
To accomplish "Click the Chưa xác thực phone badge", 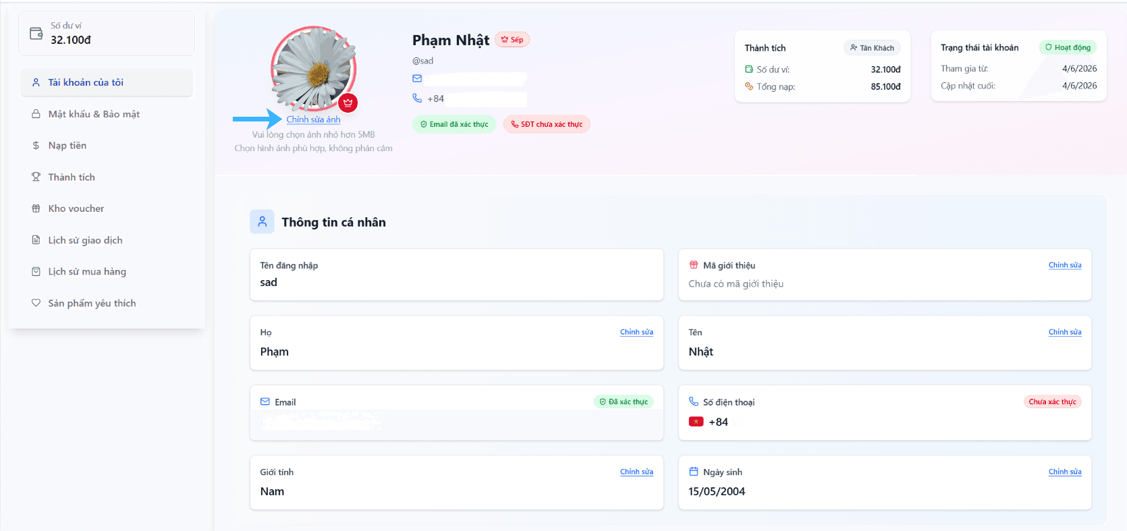I will click(1052, 401).
